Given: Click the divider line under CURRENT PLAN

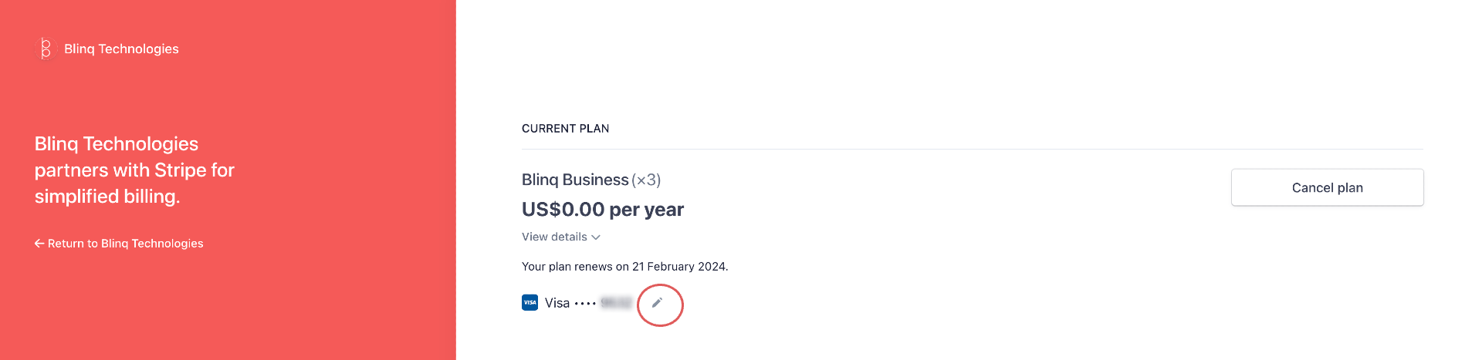Looking at the screenshot, I should click(x=972, y=149).
